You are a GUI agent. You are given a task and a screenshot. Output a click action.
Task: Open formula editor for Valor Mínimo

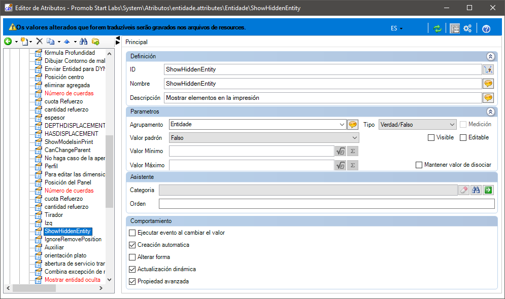(341, 151)
